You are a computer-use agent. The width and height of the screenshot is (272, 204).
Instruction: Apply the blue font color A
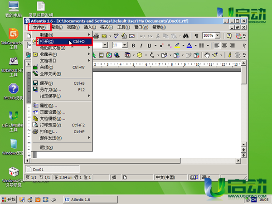189,45
